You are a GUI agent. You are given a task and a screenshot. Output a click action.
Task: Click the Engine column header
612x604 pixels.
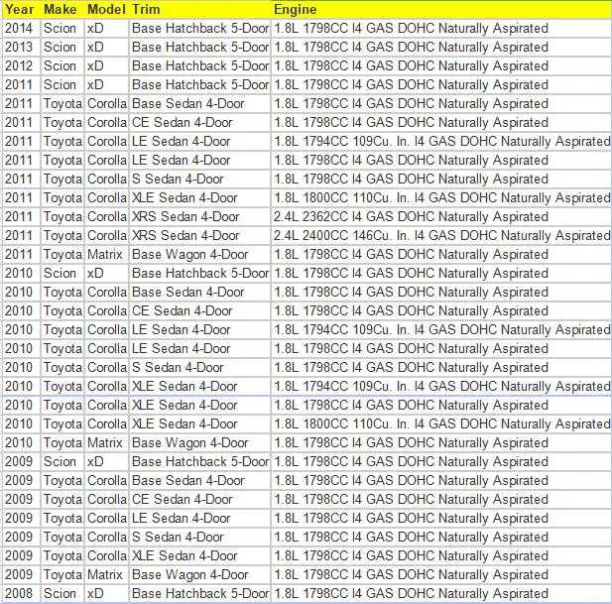pyautogui.click(x=441, y=9)
